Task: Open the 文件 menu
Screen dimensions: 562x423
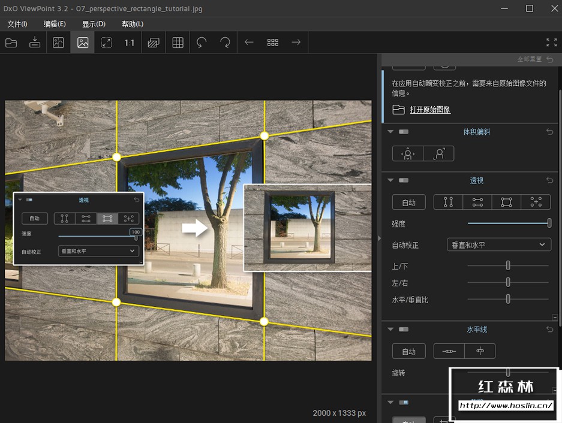Action: (16, 24)
